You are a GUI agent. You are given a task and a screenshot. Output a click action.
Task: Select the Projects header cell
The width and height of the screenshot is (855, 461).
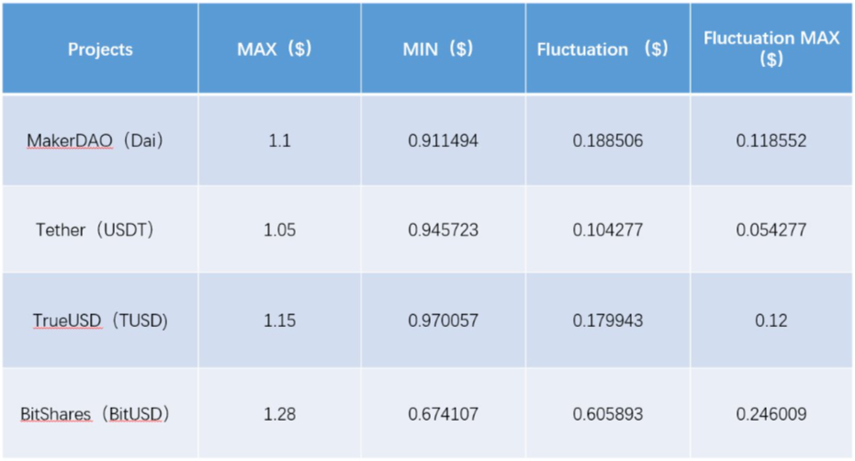coord(100,49)
